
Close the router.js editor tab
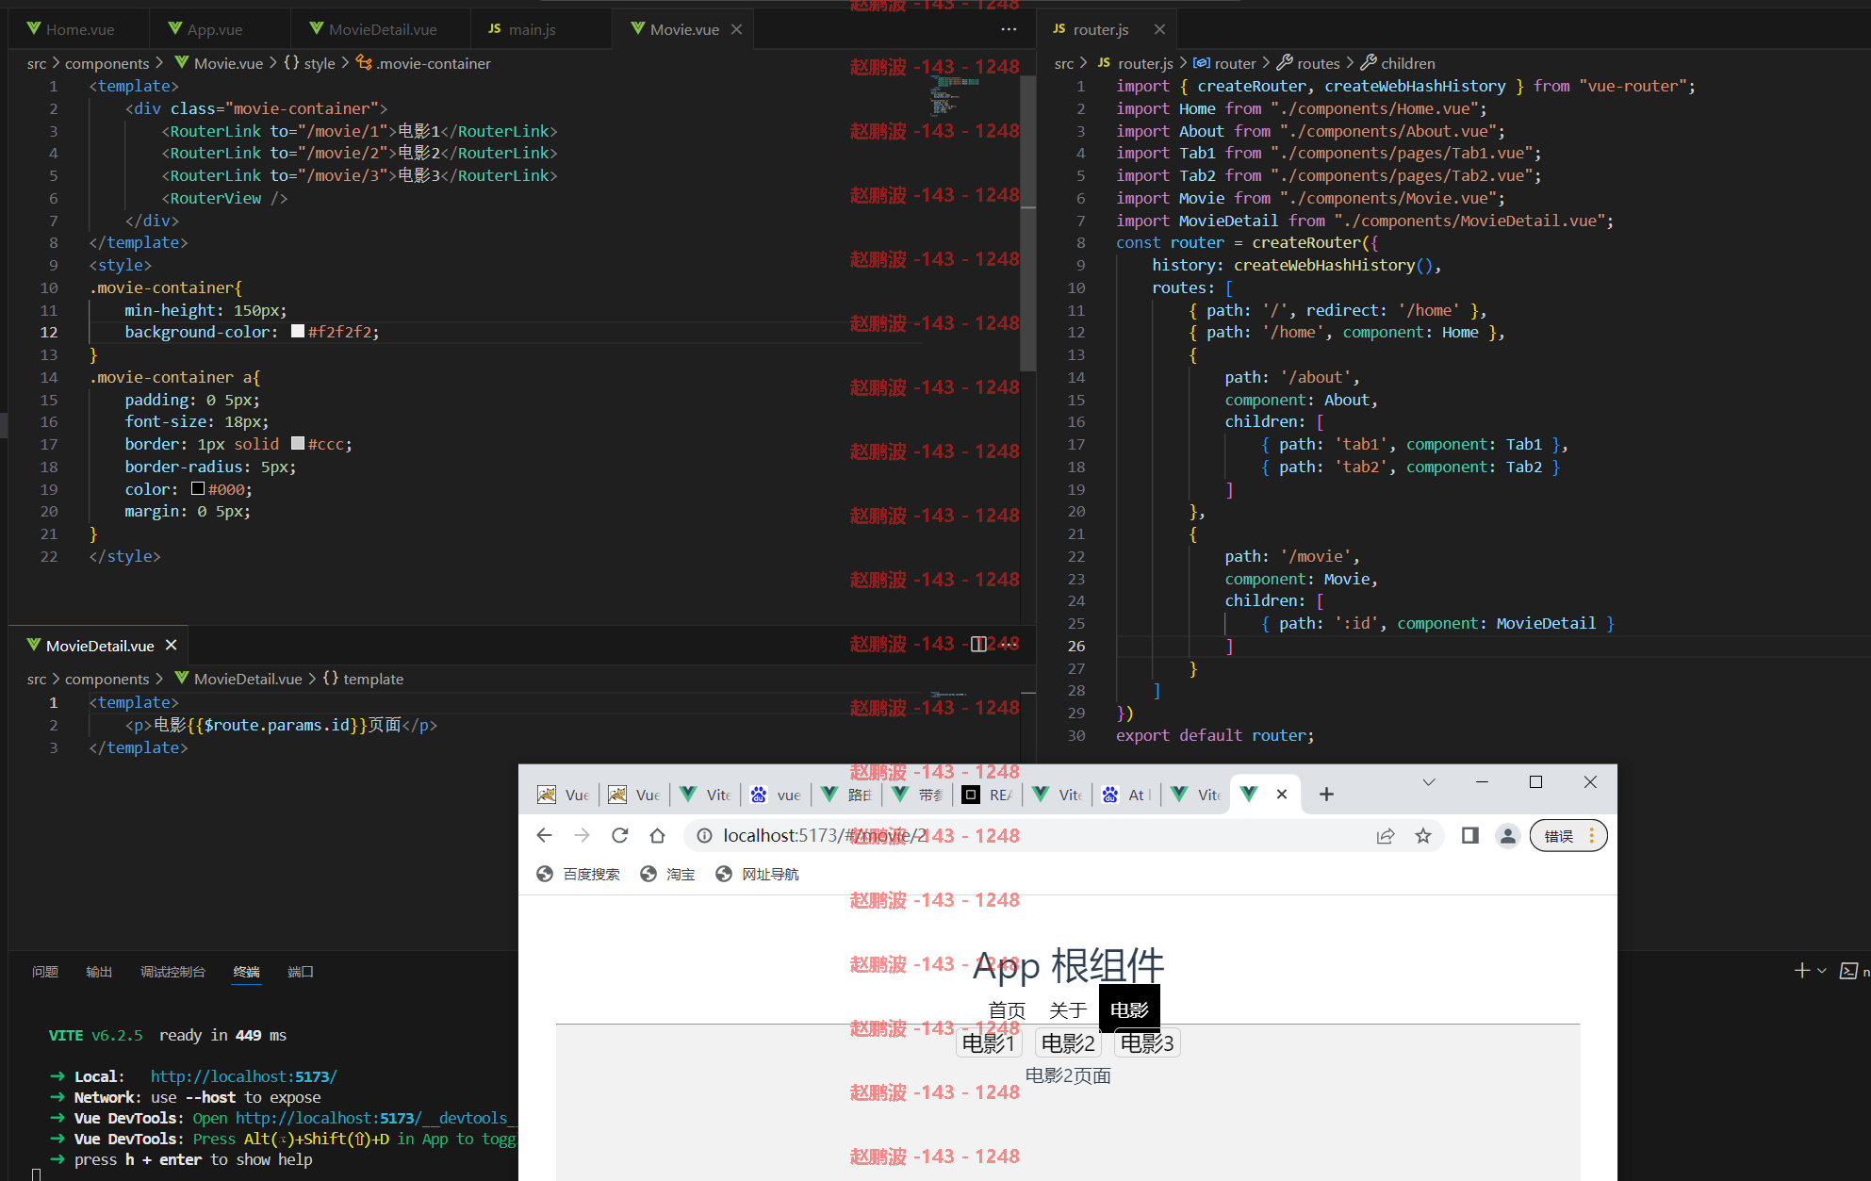coord(1159,29)
